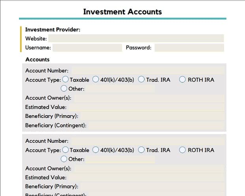Select Taxable in second account block
245x196 pixels.
click(65, 150)
